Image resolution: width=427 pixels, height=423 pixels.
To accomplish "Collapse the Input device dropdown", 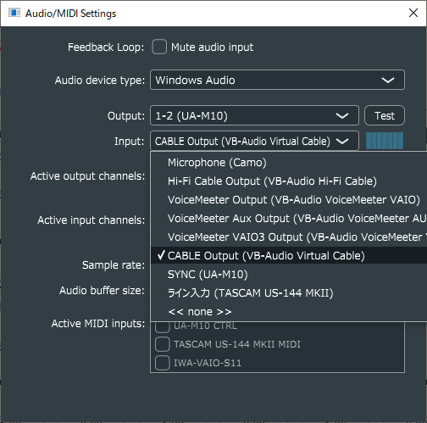I will tap(254, 141).
